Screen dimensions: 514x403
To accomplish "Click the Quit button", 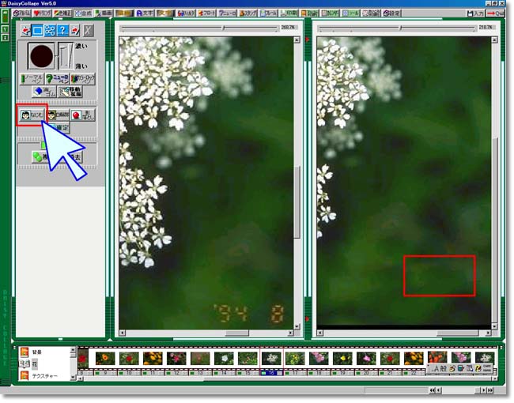I will click(495, 13).
